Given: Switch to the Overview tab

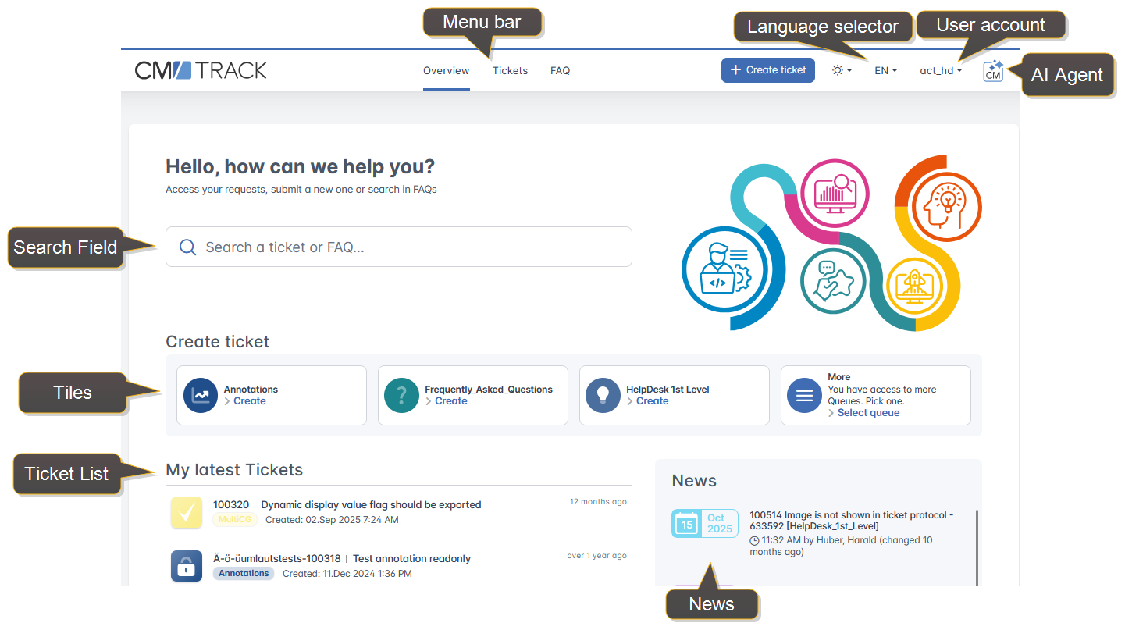Looking at the screenshot, I should point(447,70).
